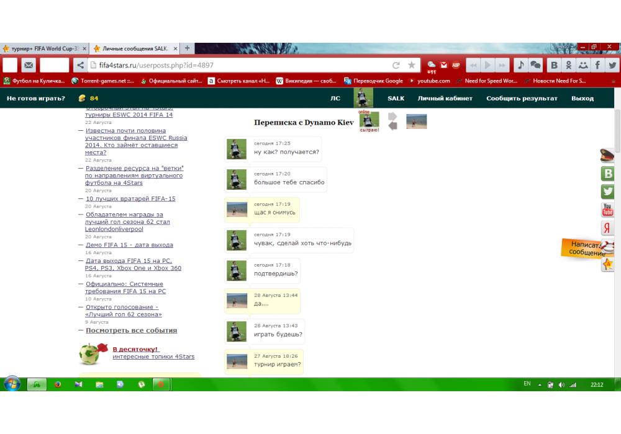The height and width of the screenshot is (434, 621).
Task: Open the '10 лучших вратарей FIFA-15' link
Action: 130,199
